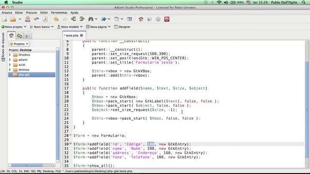Screen dimensions: 310x174
Task: Click the Novo projeto button
Action: tap(12, 27)
